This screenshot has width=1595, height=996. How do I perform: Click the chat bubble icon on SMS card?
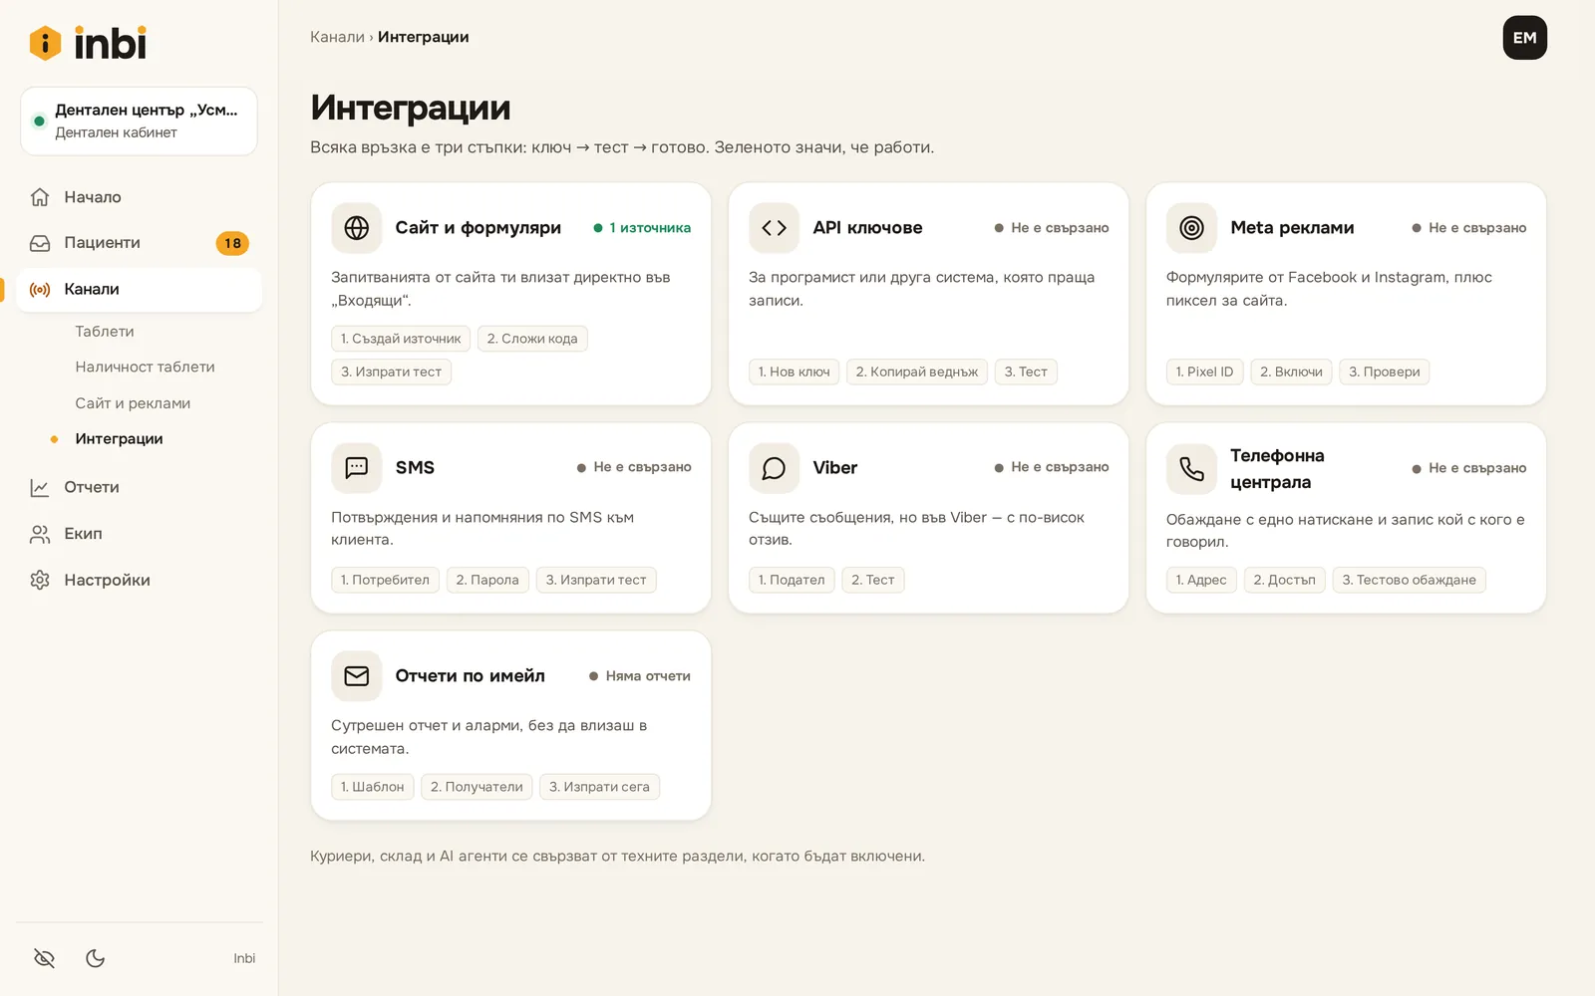tap(357, 467)
